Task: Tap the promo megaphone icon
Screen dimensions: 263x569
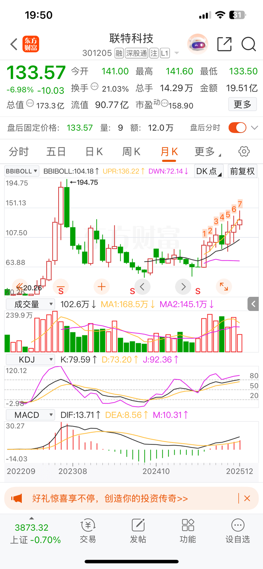Action: [x=17, y=498]
